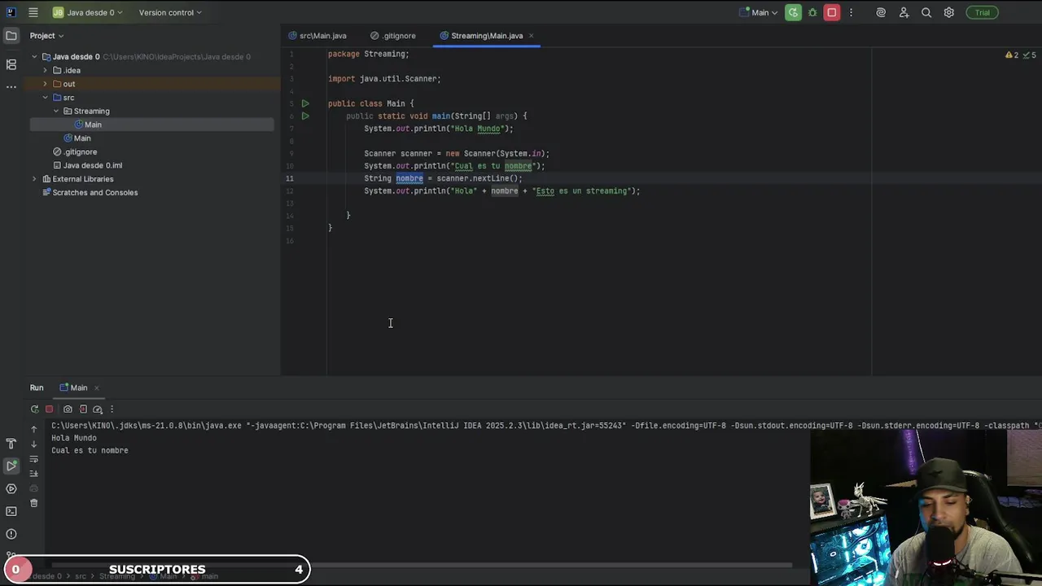Close the Streaming\Main.java tab
1042x586 pixels.
(531, 36)
